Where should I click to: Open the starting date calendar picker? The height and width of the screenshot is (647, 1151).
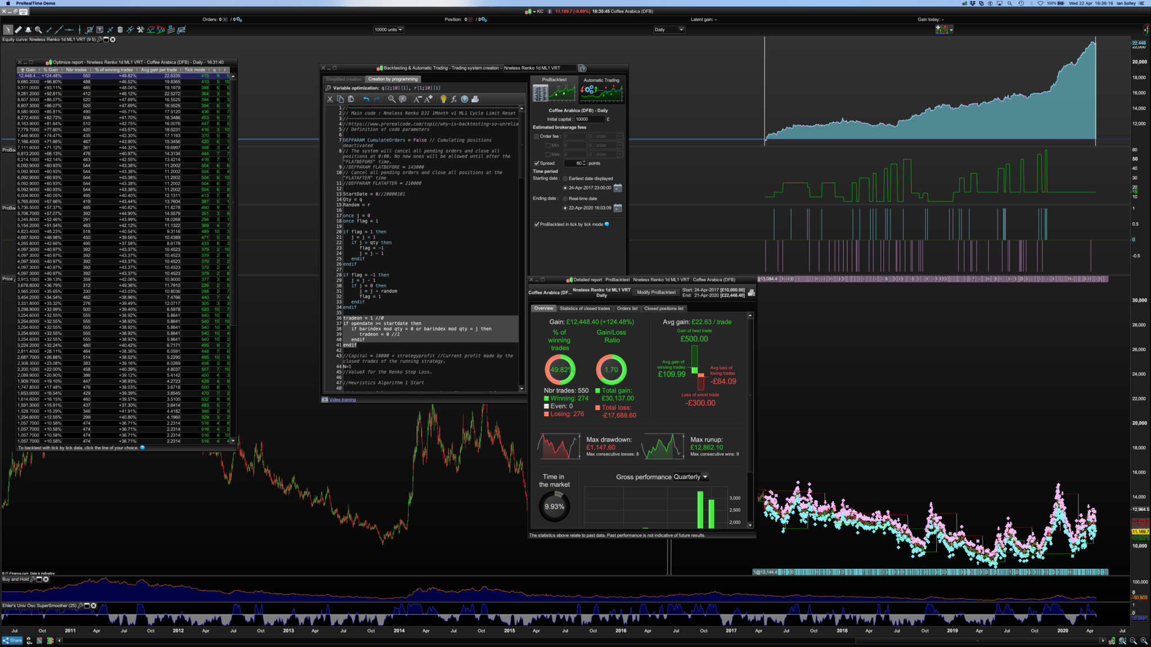pos(618,188)
